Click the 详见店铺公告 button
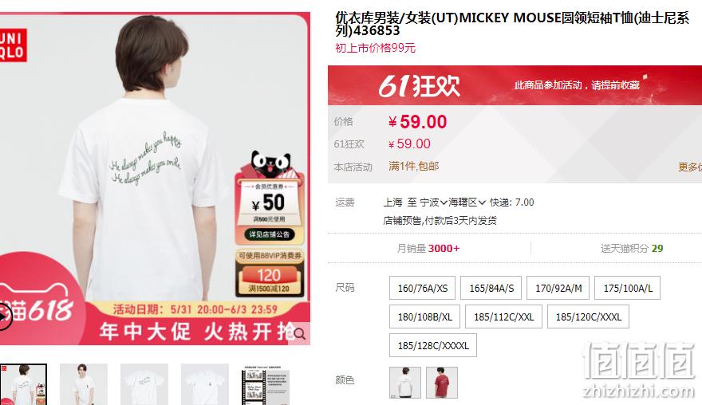This screenshot has width=702, height=405. (x=270, y=234)
